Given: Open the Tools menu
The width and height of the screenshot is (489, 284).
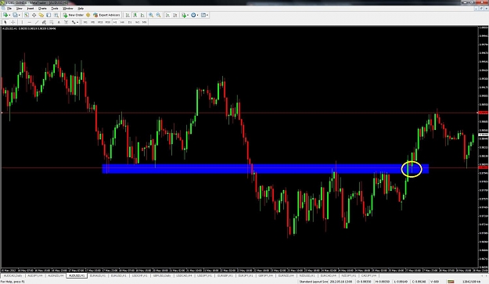Looking at the screenshot, I should coord(55,9).
